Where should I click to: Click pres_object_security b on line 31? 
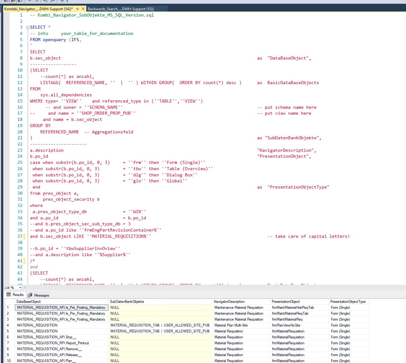[71, 199]
